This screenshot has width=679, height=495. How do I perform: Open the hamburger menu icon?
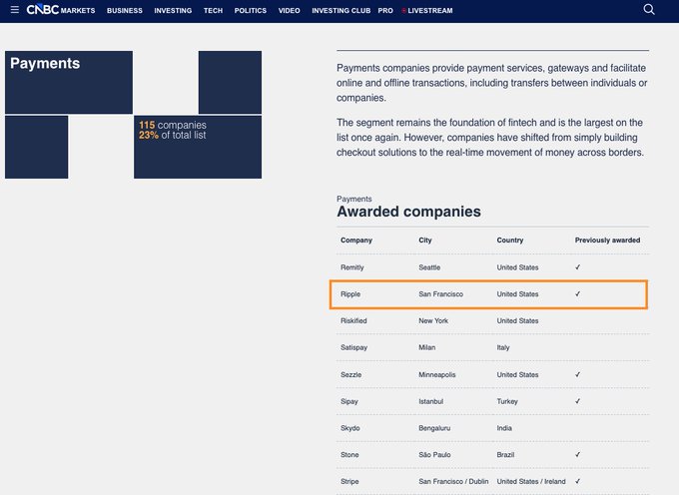click(x=14, y=10)
